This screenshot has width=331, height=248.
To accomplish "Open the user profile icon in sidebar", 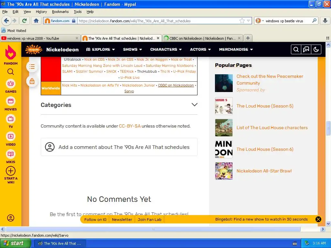I will pos(11,218).
